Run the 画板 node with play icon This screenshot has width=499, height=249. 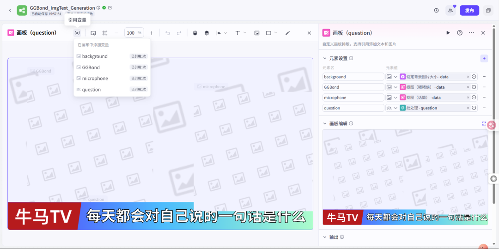tap(448, 33)
